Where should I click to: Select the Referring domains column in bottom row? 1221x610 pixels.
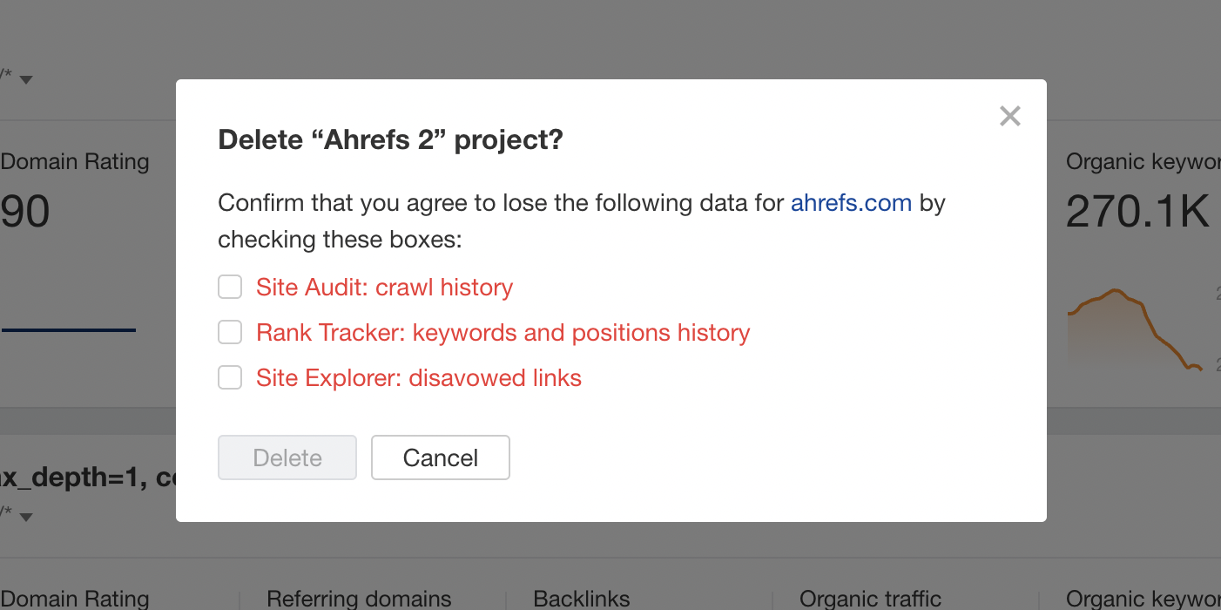pos(359,599)
